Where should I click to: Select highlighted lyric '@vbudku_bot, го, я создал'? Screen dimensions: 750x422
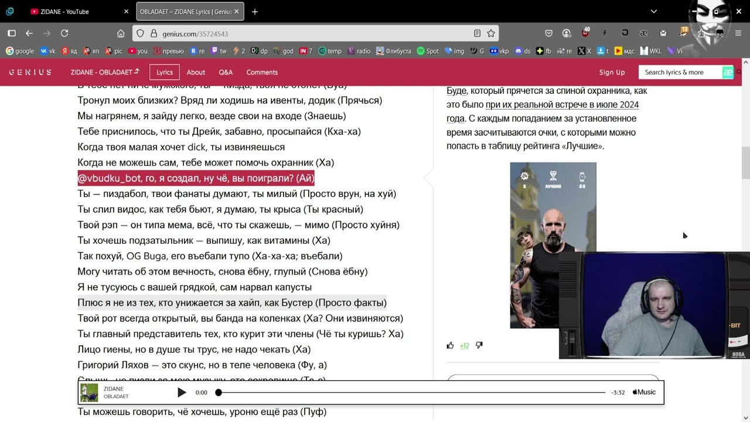click(x=196, y=178)
